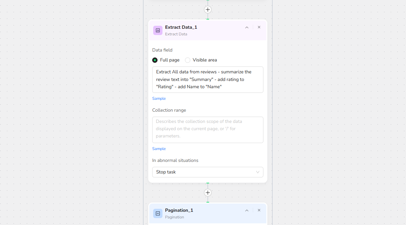The image size is (406, 225).
Task: Open Sample link under Collection range
Action: [159, 149]
